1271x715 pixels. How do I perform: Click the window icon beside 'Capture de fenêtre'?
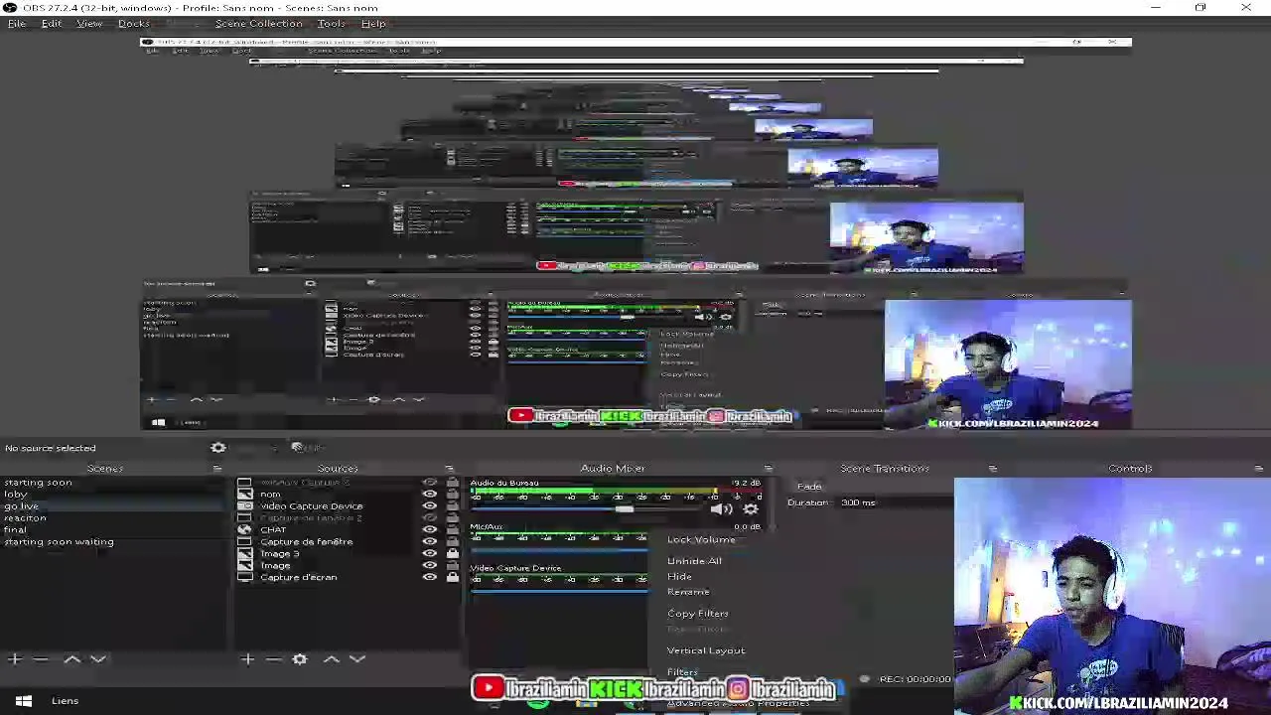244,541
